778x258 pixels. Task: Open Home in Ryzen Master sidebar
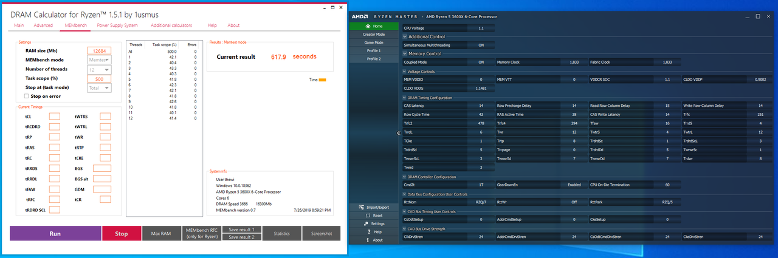[x=373, y=27]
